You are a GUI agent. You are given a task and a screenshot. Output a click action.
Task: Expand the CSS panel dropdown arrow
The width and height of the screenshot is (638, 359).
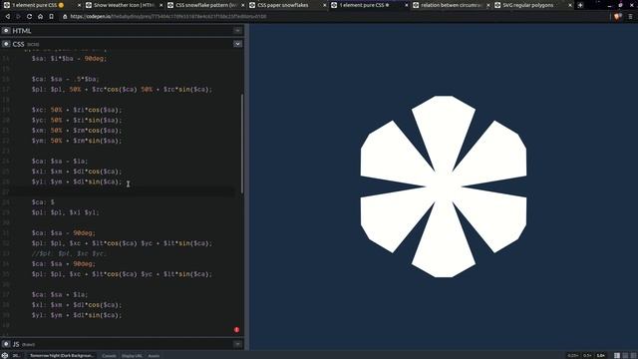237,44
